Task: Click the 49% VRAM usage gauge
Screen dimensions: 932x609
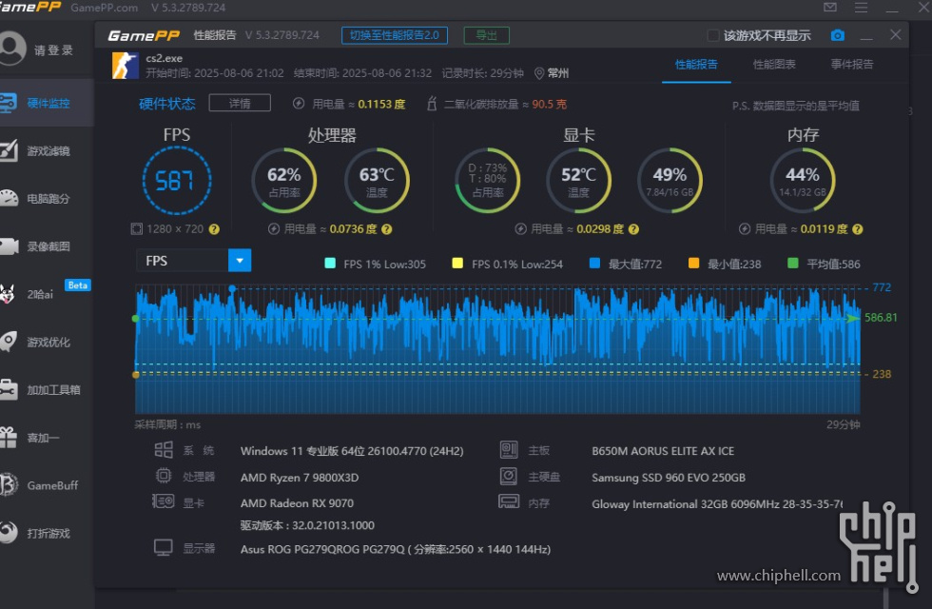Action: [670, 180]
